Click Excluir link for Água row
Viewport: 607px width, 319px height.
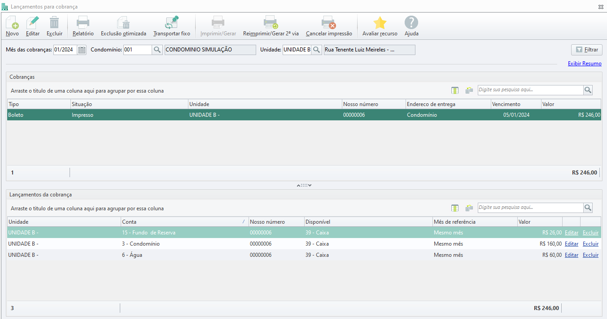pyautogui.click(x=590, y=255)
